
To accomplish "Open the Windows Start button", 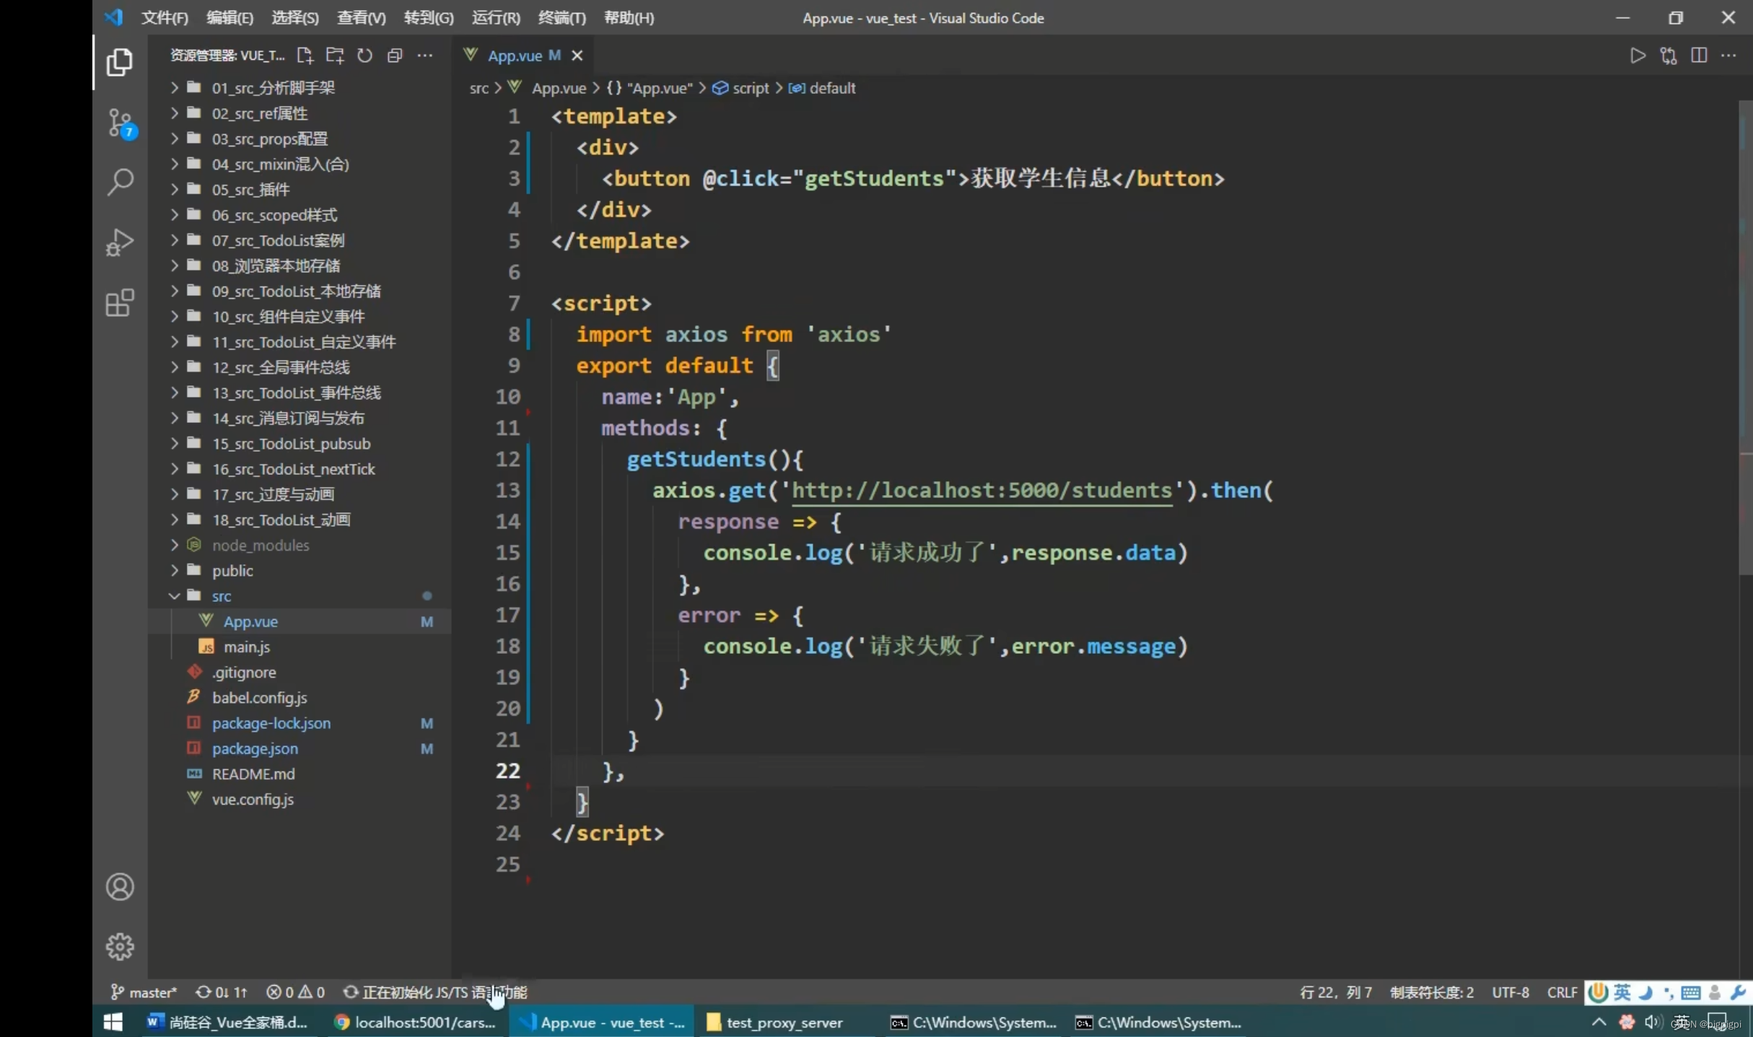I will tap(113, 1022).
